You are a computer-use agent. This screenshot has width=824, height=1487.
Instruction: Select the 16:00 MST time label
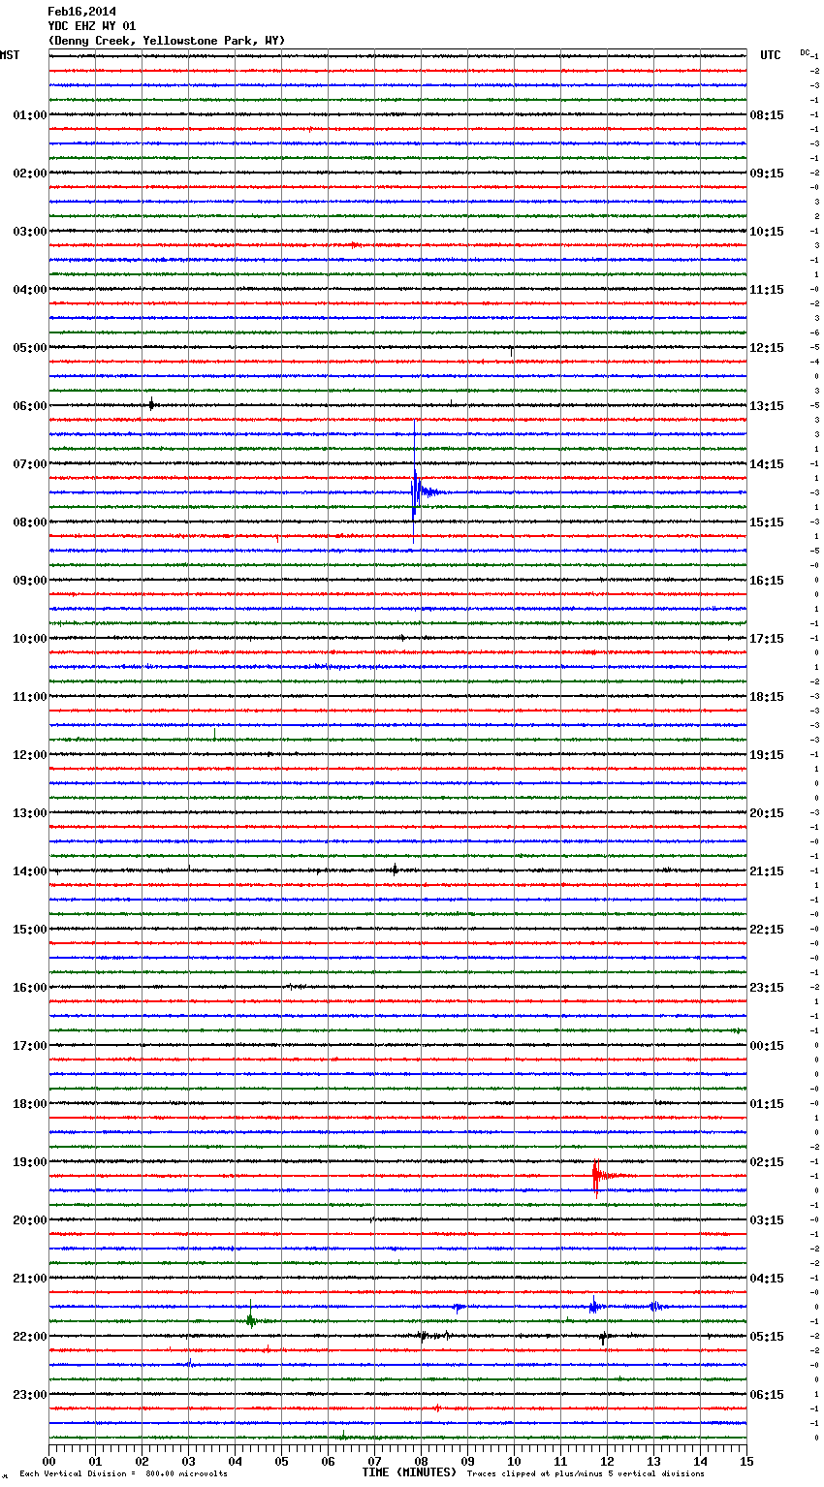(30, 988)
